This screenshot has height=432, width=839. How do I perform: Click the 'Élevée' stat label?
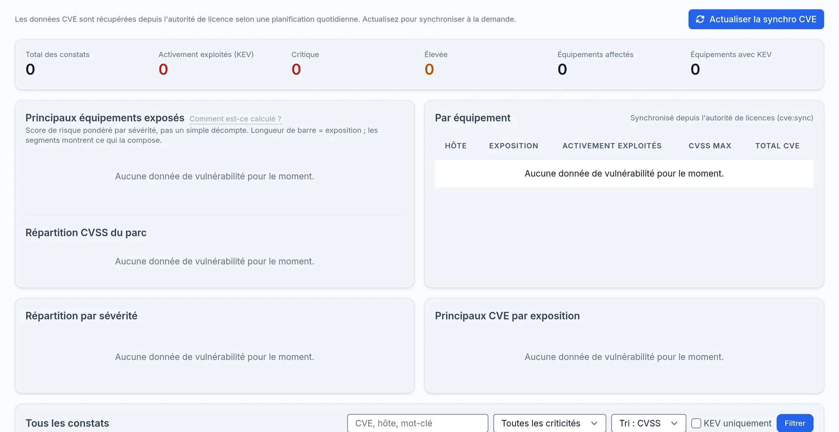[436, 55]
